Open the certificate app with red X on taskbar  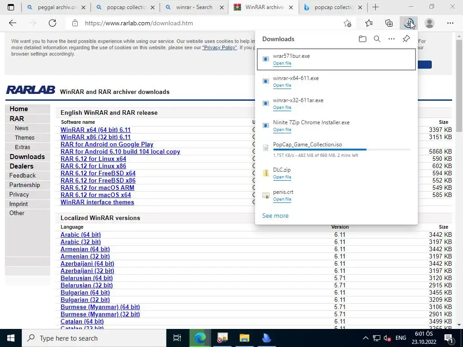(222, 338)
